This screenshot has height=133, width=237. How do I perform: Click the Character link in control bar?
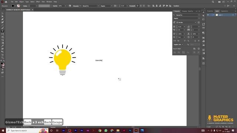[76, 6]
